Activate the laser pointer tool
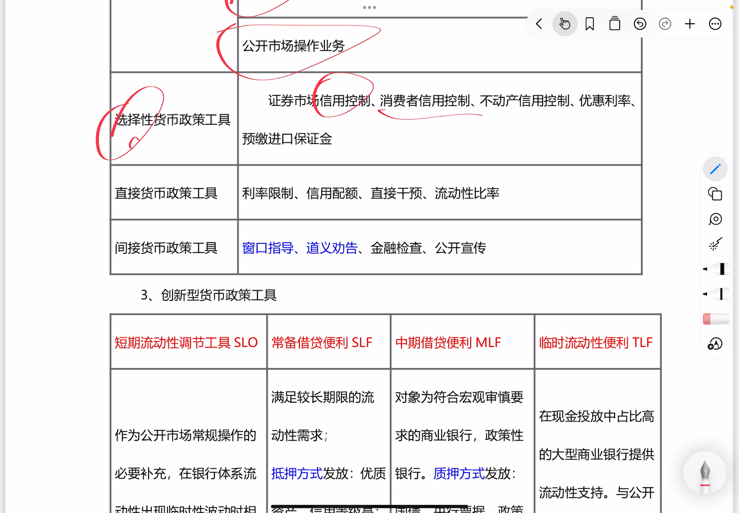The height and width of the screenshot is (513, 739). 715,244
